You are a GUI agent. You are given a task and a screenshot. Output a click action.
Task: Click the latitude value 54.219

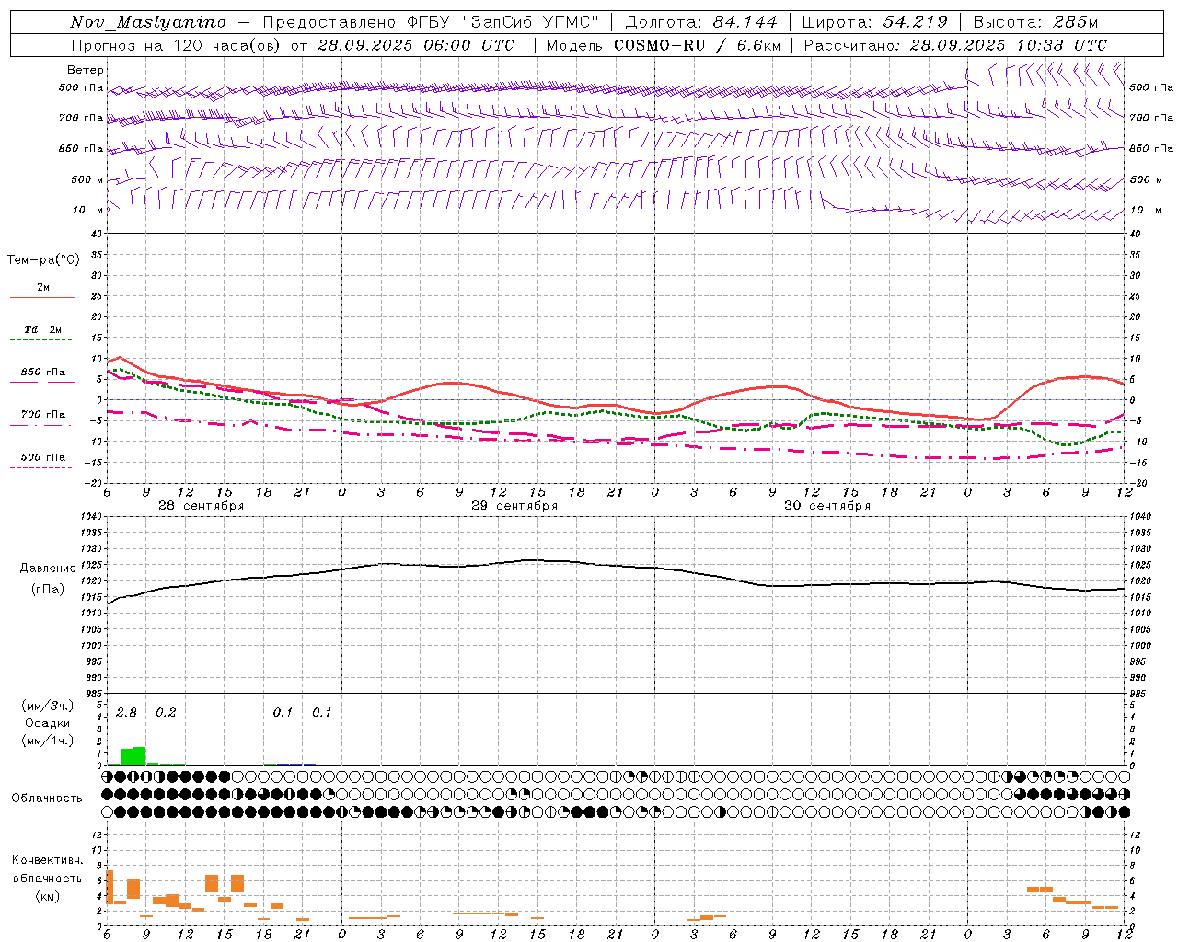pyautogui.click(x=916, y=22)
